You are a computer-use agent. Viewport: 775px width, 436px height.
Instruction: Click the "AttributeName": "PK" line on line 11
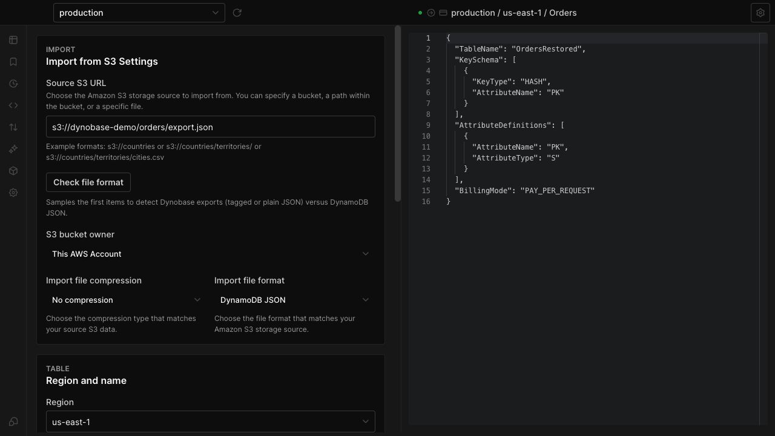[520, 147]
